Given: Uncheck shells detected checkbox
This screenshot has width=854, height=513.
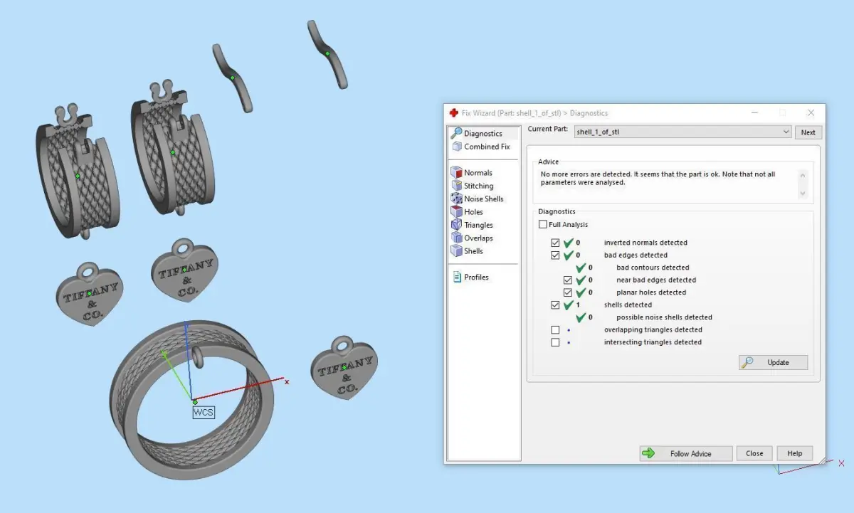Looking at the screenshot, I should [556, 305].
